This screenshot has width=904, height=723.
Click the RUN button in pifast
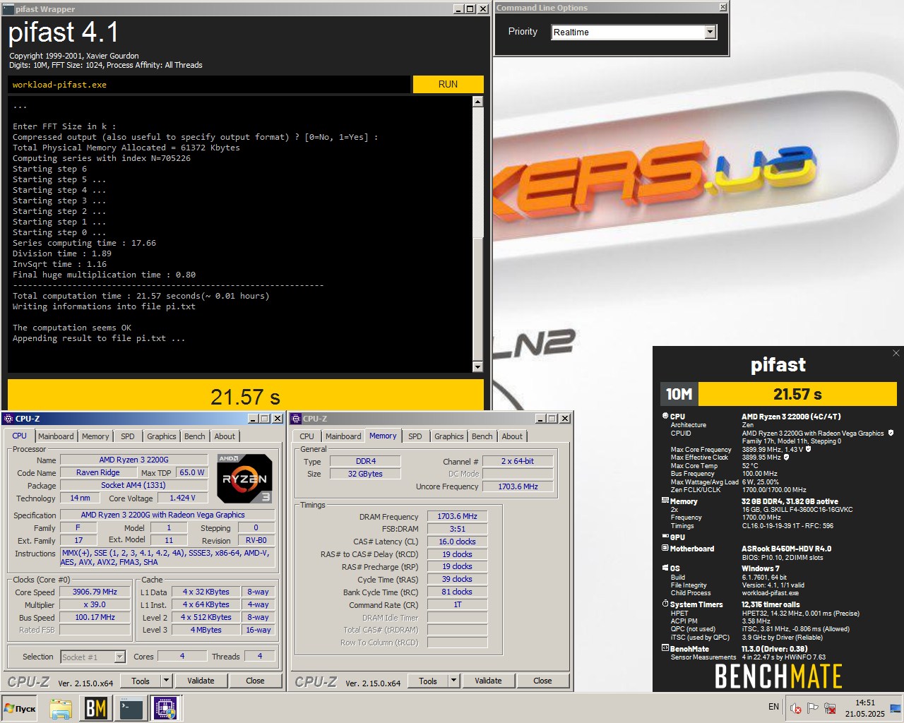click(x=448, y=84)
